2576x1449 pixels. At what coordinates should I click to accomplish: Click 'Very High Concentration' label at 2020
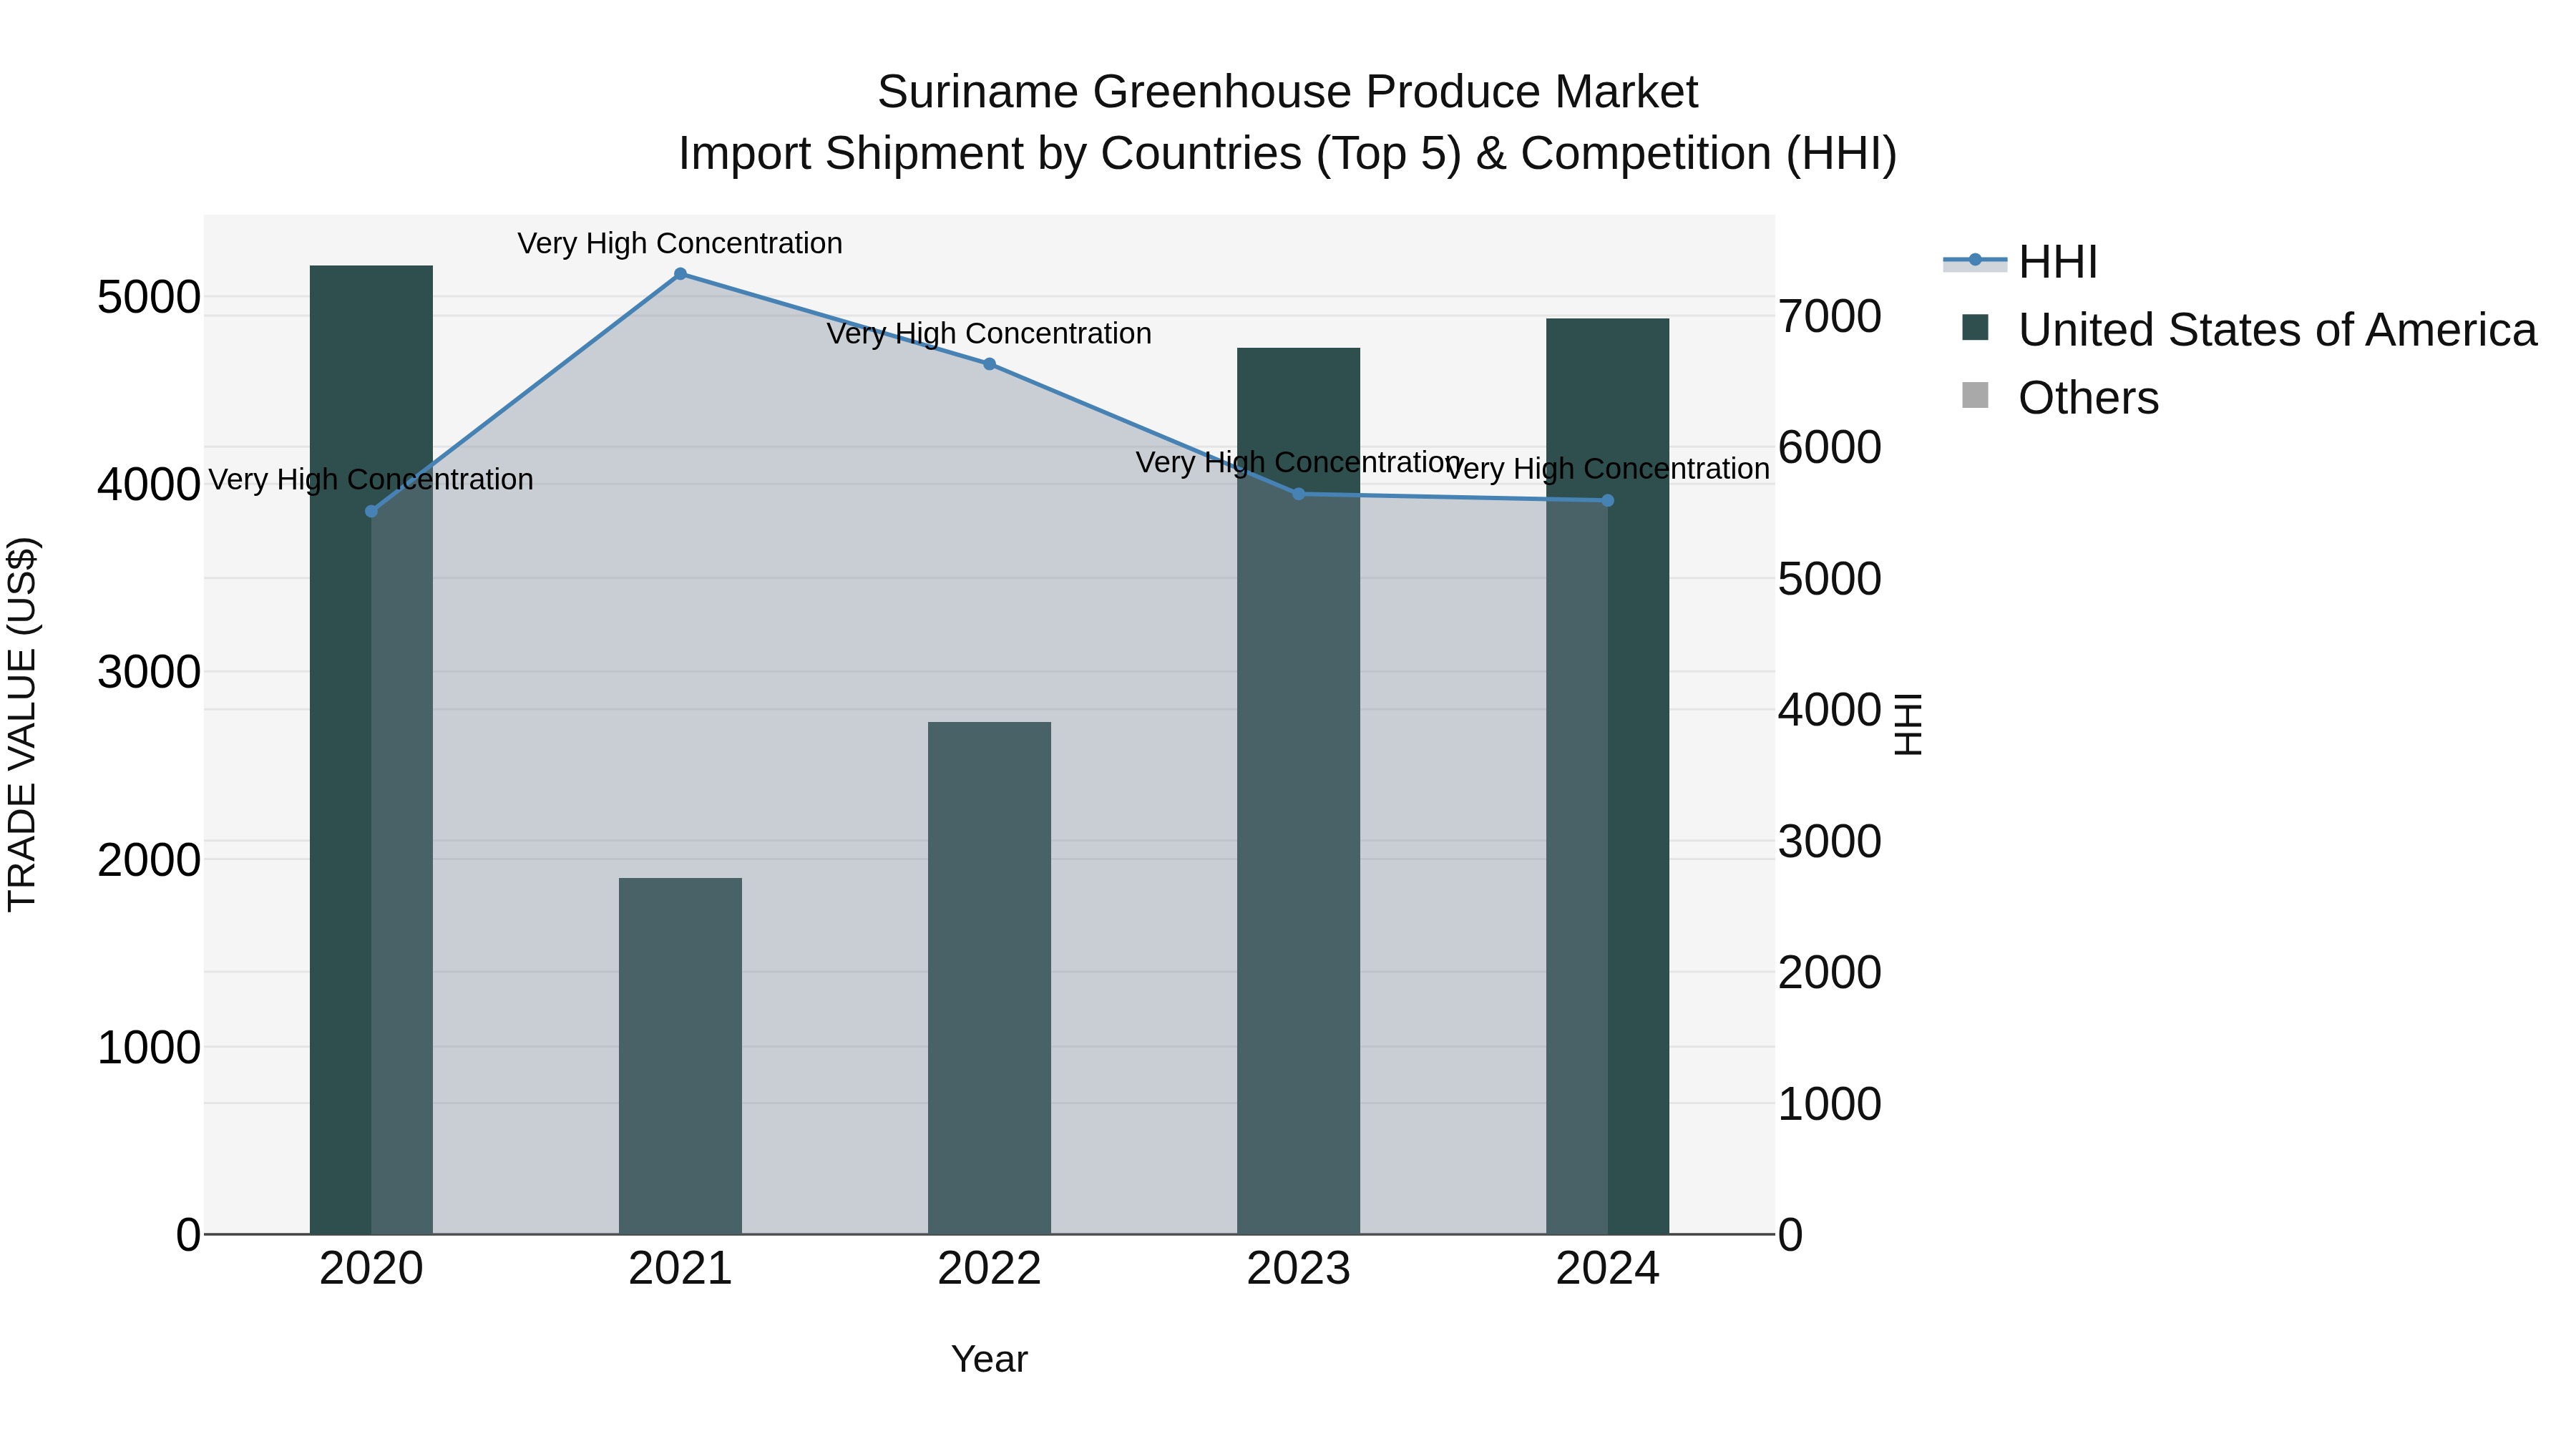tap(371, 480)
